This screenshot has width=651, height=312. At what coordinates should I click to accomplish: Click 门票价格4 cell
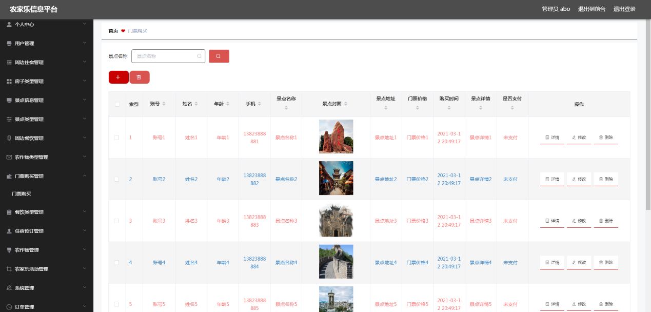pyautogui.click(x=418, y=262)
